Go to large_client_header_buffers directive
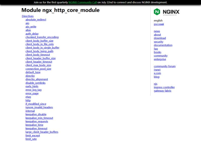Screen dimensions: 201x141 click(42, 132)
